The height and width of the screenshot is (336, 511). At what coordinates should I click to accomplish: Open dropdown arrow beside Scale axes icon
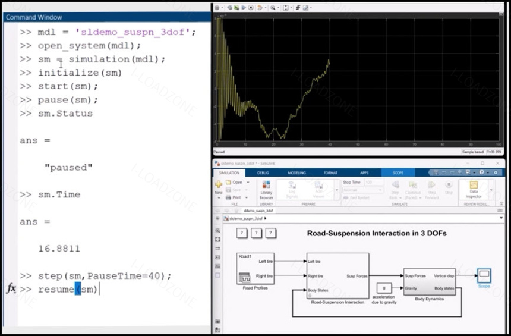[x=291, y=8]
